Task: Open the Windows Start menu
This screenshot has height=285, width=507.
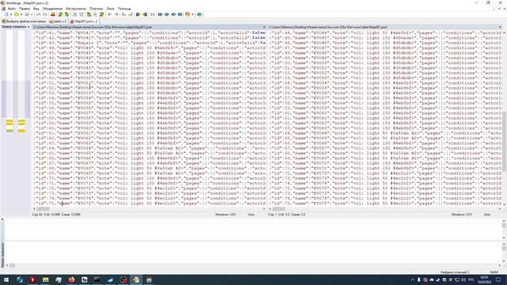Action: point(6,279)
